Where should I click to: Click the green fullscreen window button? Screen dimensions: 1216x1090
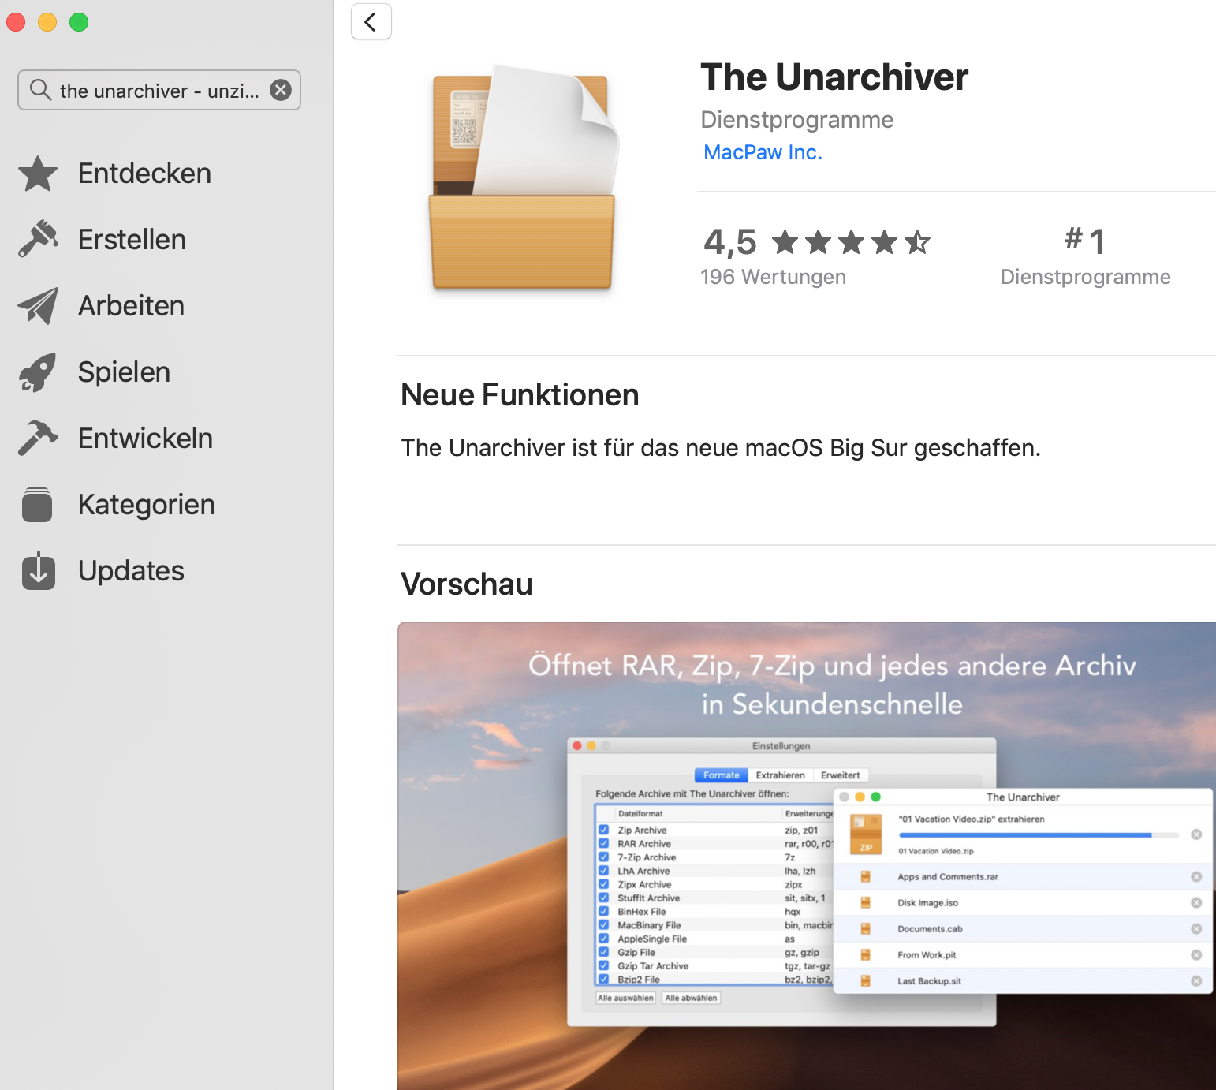pyautogui.click(x=79, y=22)
